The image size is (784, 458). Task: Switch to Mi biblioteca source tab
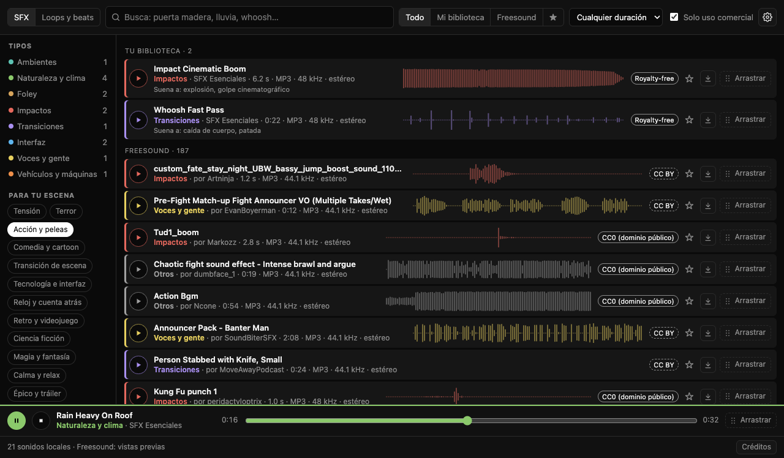(461, 17)
